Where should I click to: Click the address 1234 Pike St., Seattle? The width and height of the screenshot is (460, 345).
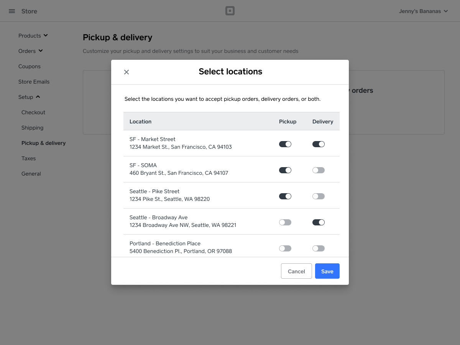[x=169, y=199]
